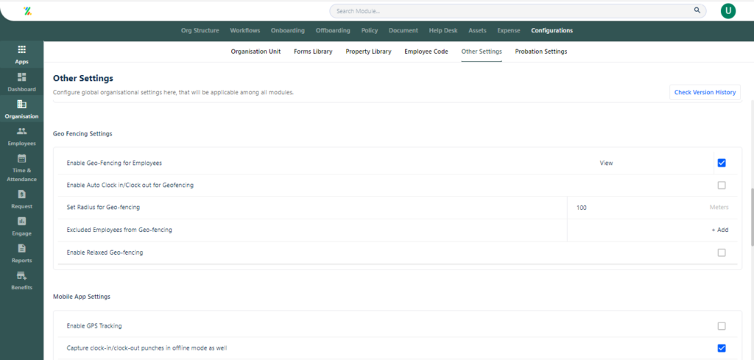Open the Workflows menu

(x=244, y=30)
